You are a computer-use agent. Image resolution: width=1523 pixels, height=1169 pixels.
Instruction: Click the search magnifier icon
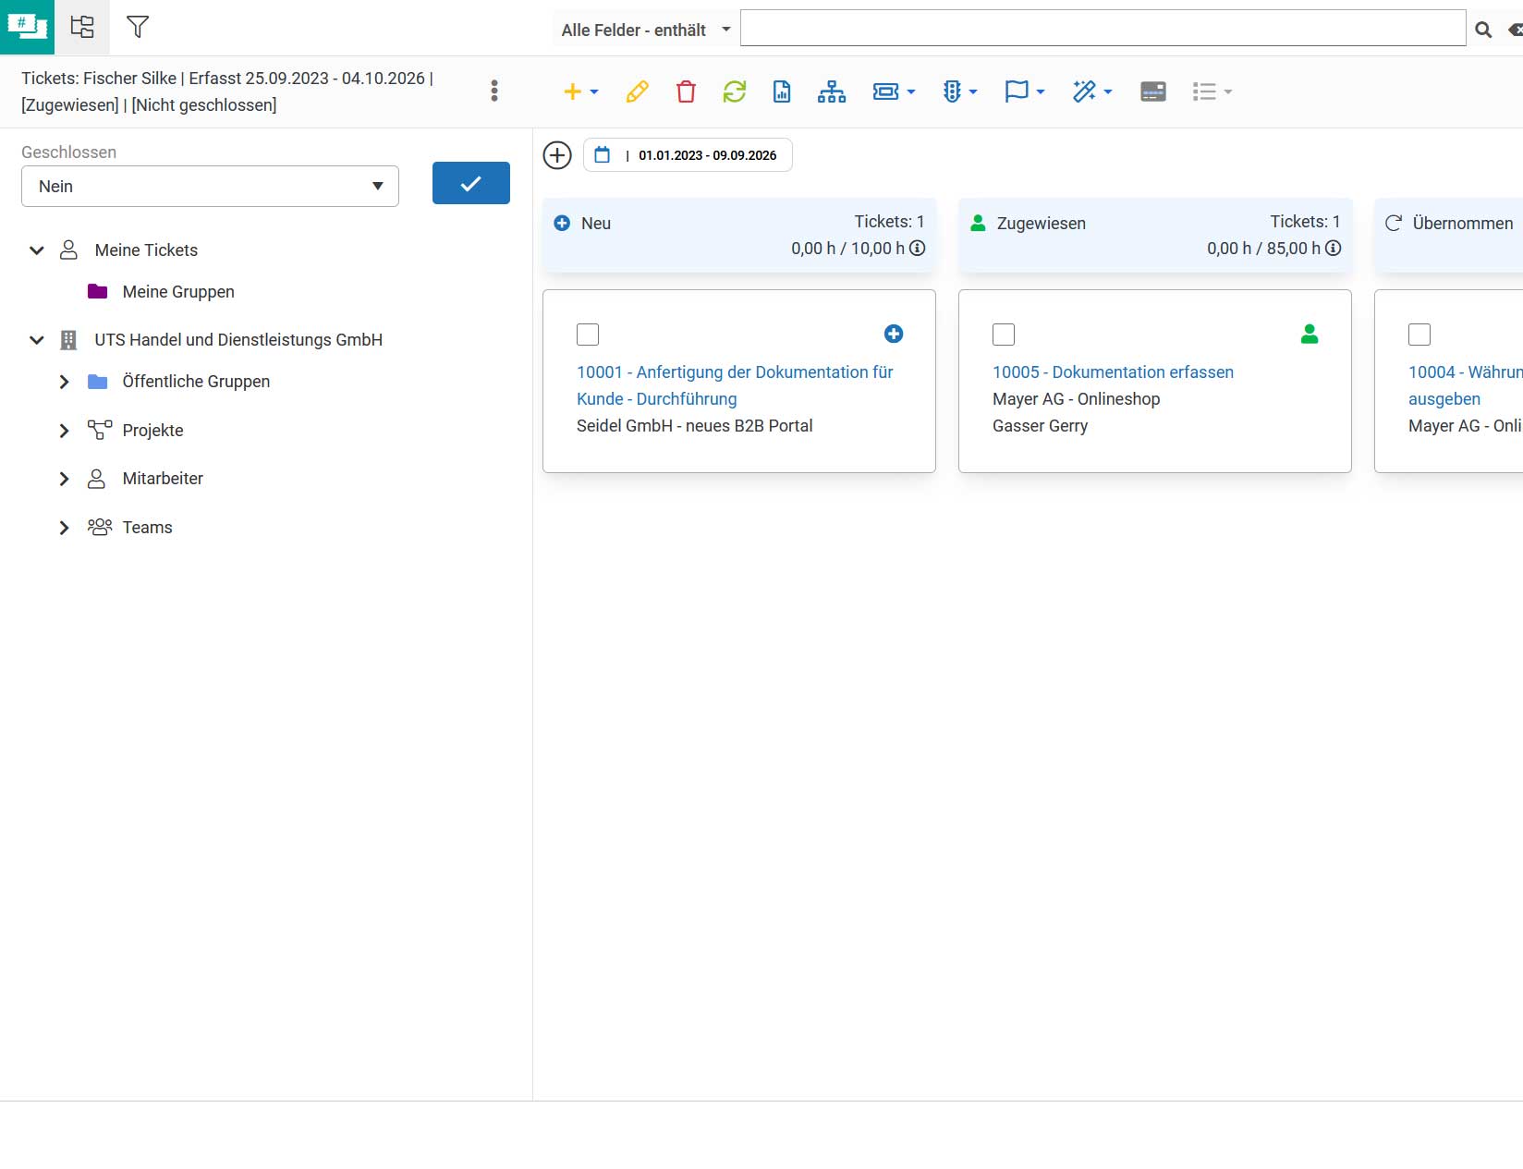1483,30
